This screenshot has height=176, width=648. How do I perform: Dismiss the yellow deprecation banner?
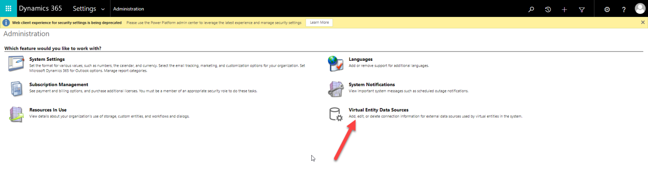click(643, 22)
